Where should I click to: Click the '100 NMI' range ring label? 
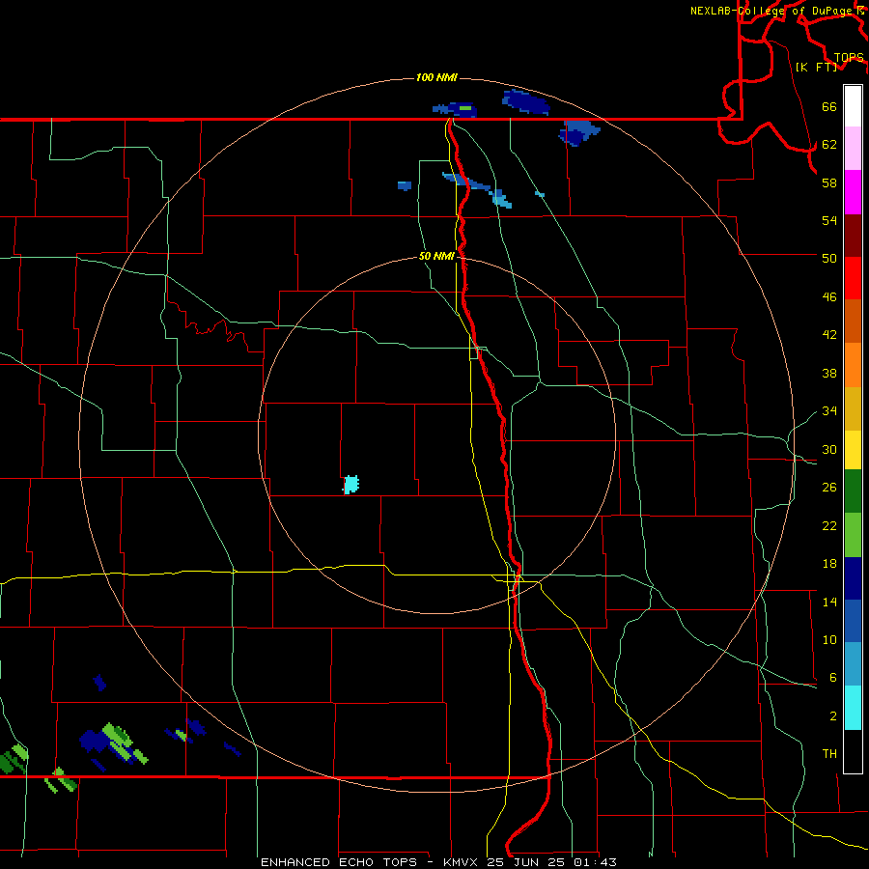pos(436,77)
